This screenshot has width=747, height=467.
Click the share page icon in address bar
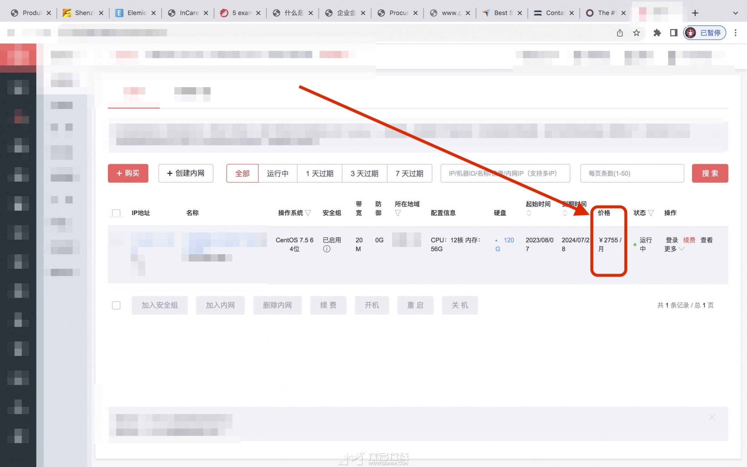pos(620,33)
